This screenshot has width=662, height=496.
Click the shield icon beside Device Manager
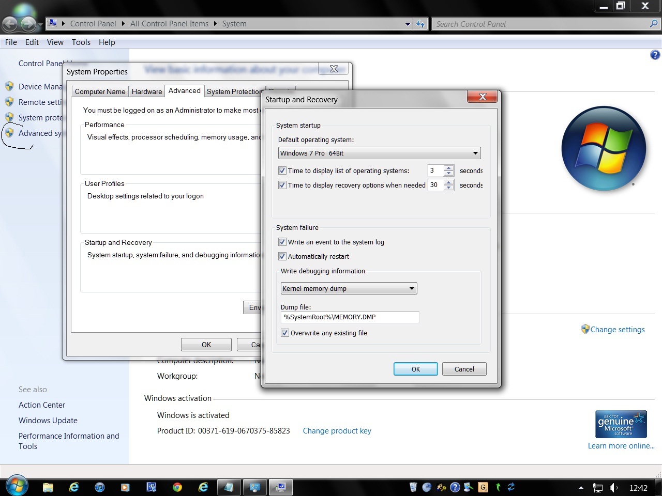[x=9, y=86]
